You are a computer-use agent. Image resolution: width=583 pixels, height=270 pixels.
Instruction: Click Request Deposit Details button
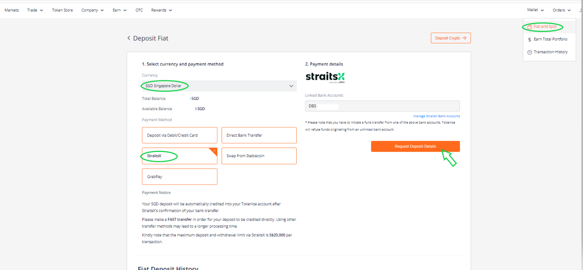pos(415,146)
